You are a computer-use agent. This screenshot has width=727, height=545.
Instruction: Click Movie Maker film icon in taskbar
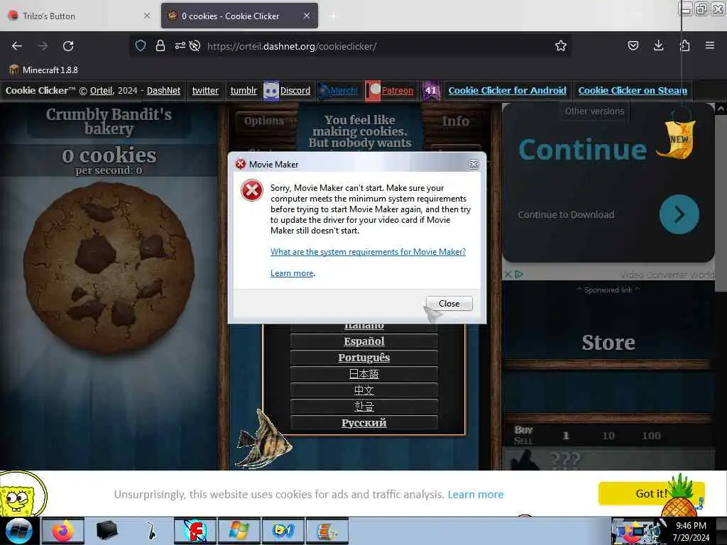[x=327, y=531]
